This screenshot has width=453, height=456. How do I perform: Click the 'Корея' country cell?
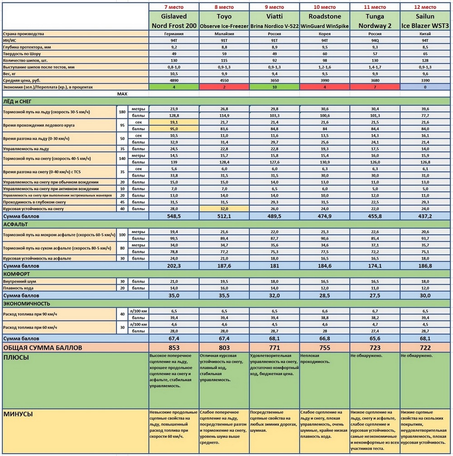click(324, 34)
